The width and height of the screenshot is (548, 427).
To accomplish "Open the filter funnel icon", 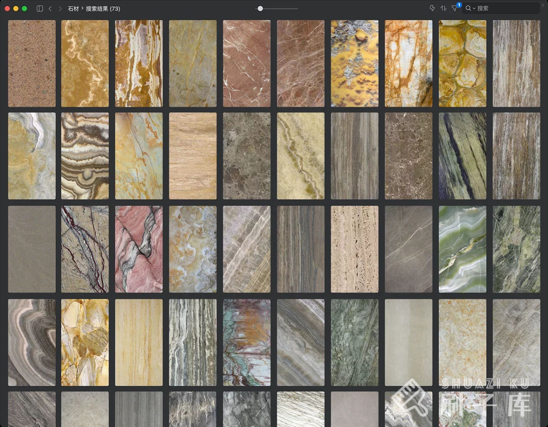I will point(455,8).
